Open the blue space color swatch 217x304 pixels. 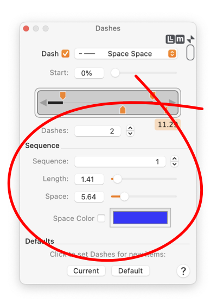click(141, 218)
